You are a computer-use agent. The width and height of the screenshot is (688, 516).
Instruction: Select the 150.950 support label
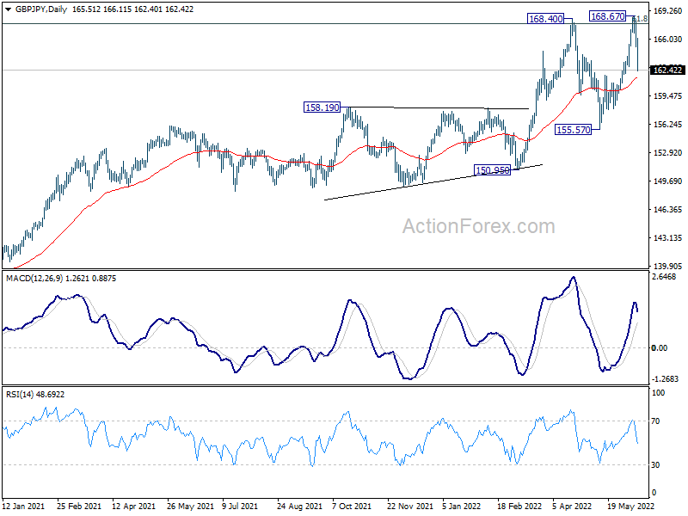coord(492,169)
